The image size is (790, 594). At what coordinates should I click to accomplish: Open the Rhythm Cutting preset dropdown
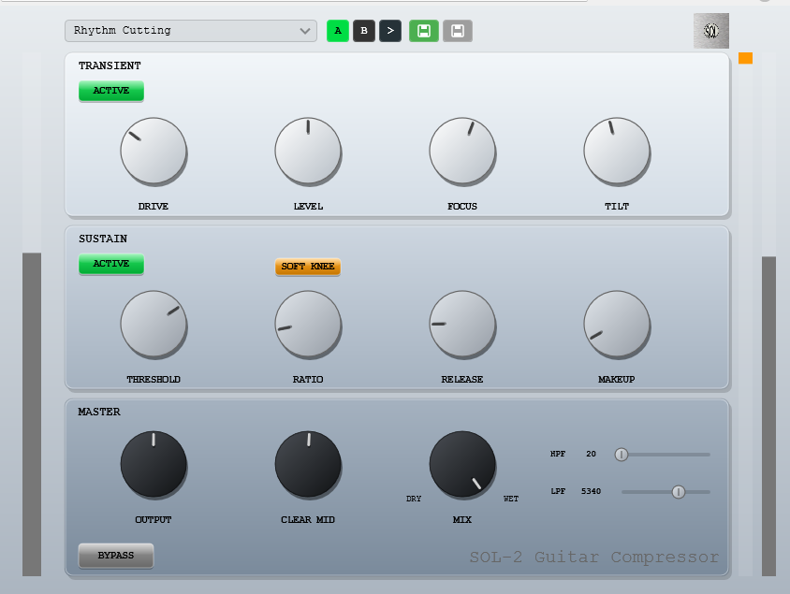[183, 31]
